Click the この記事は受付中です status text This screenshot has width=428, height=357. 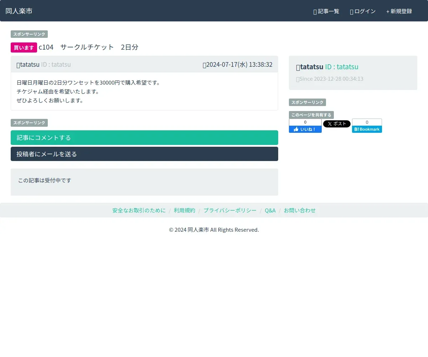[45, 180]
